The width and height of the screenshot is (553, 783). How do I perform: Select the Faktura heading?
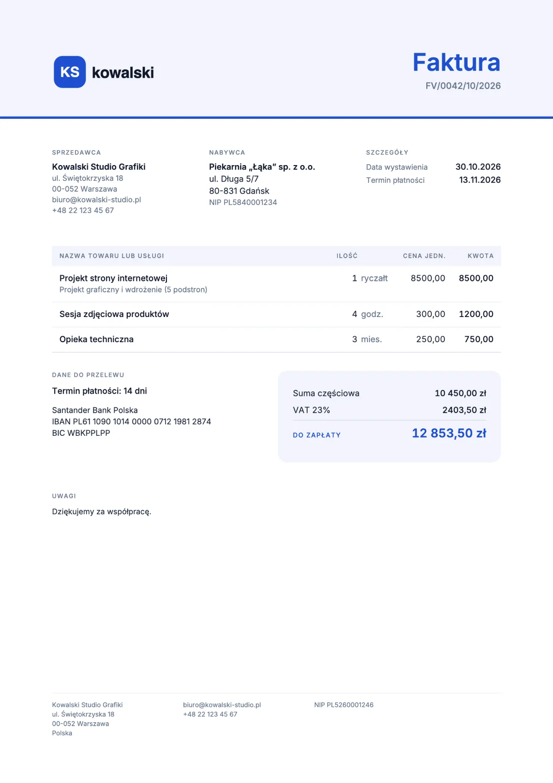pyautogui.click(x=456, y=62)
